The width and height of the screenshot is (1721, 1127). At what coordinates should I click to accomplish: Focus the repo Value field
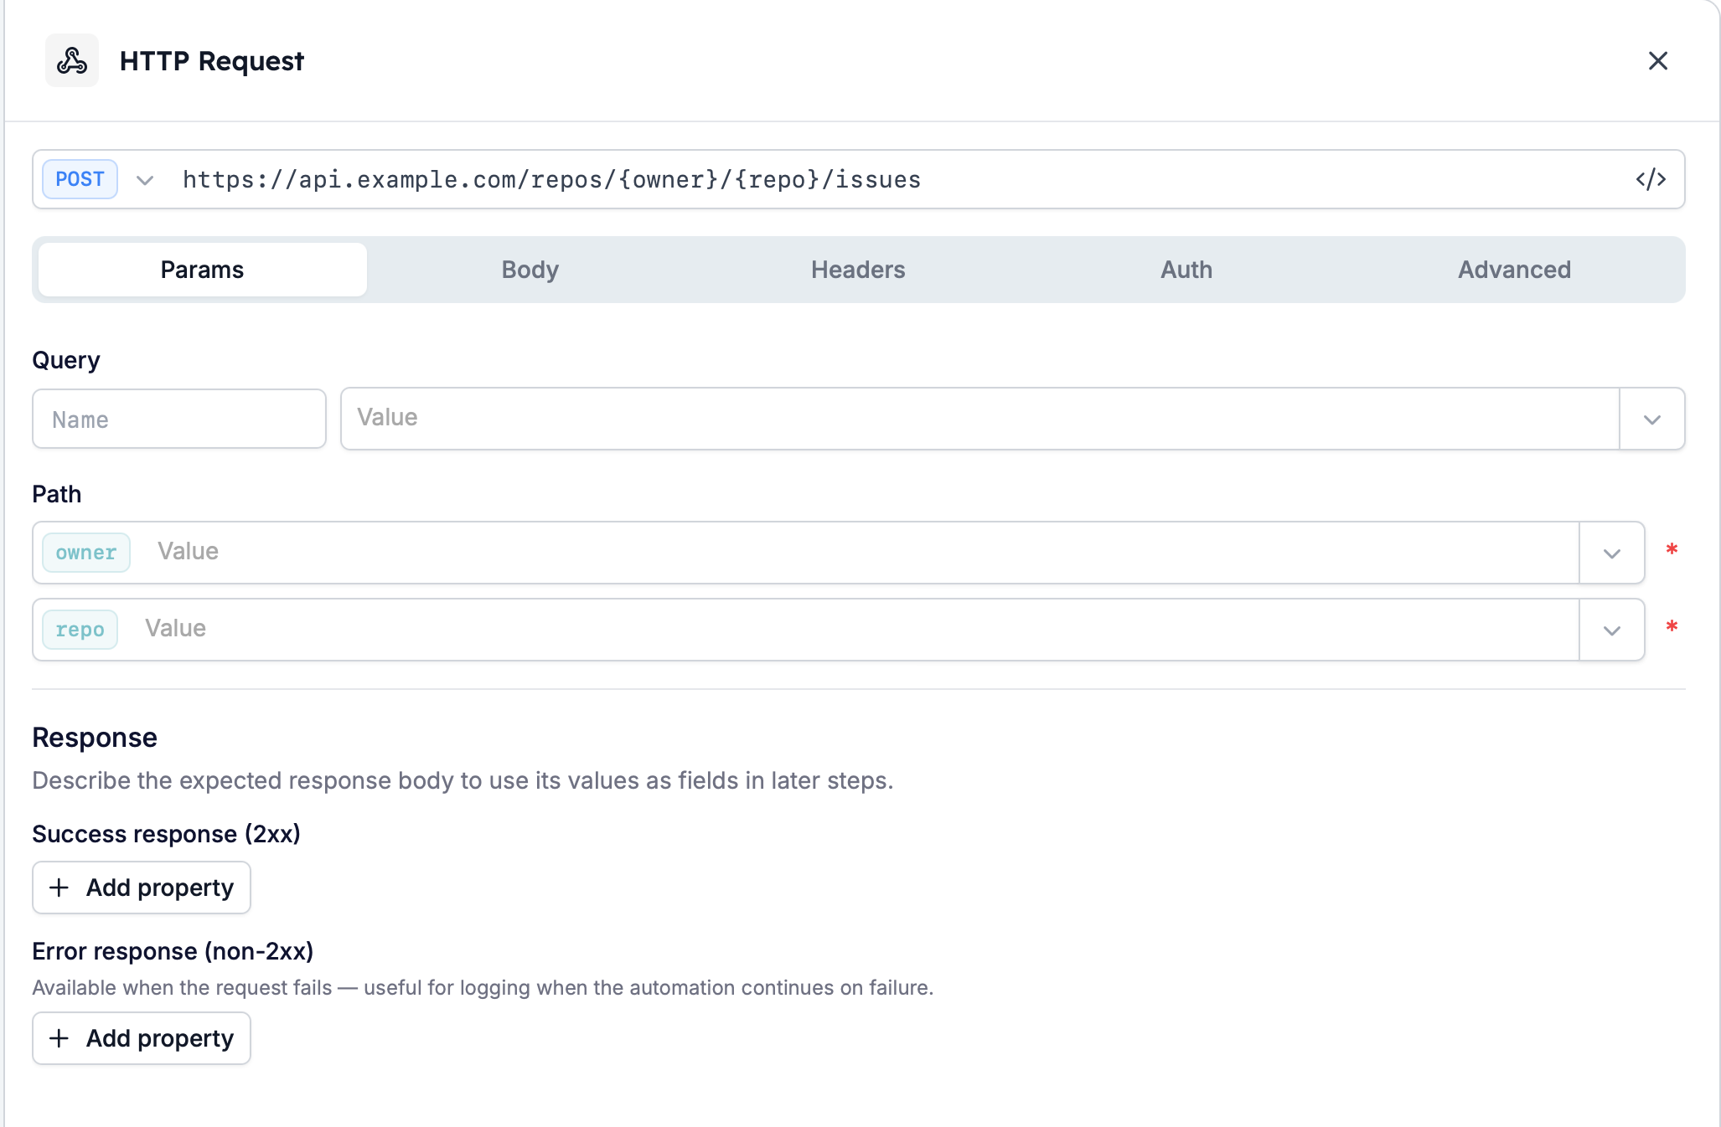pyautogui.click(x=856, y=629)
